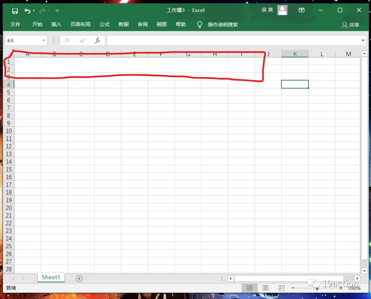
Task: Click the Redo icon
Action: pyautogui.click(x=42, y=11)
